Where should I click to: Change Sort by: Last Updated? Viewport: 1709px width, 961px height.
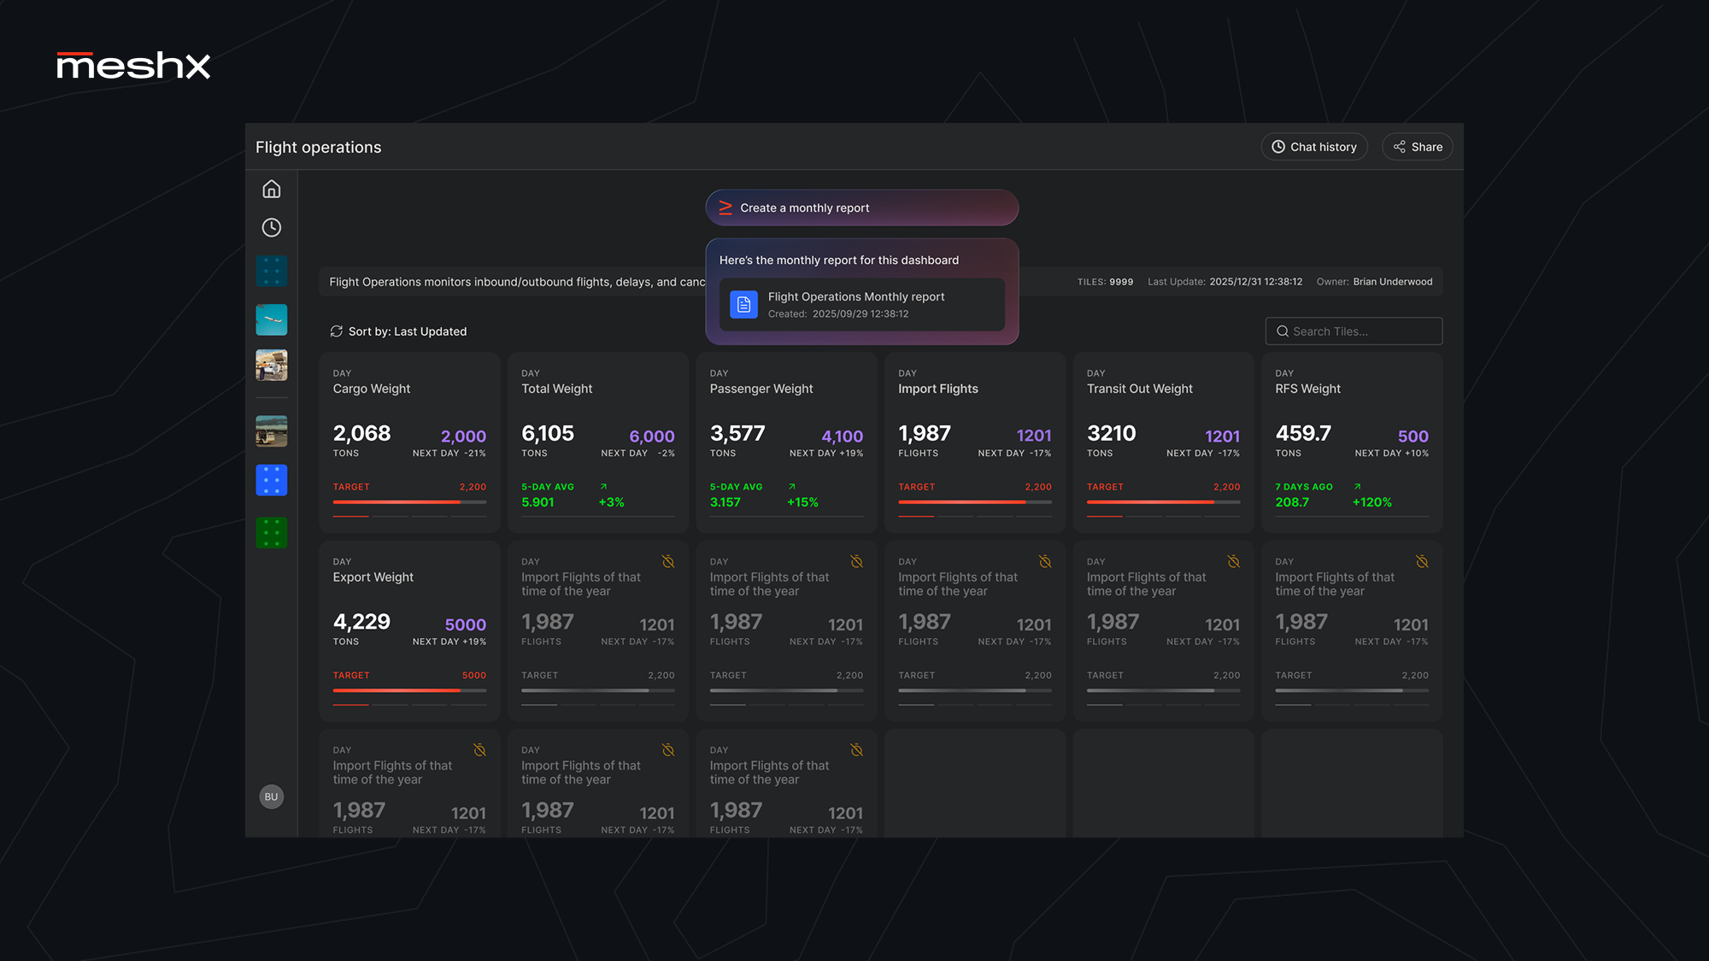[408, 331]
